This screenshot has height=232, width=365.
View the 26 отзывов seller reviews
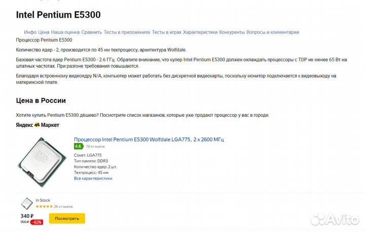pyautogui.click(x=63, y=206)
